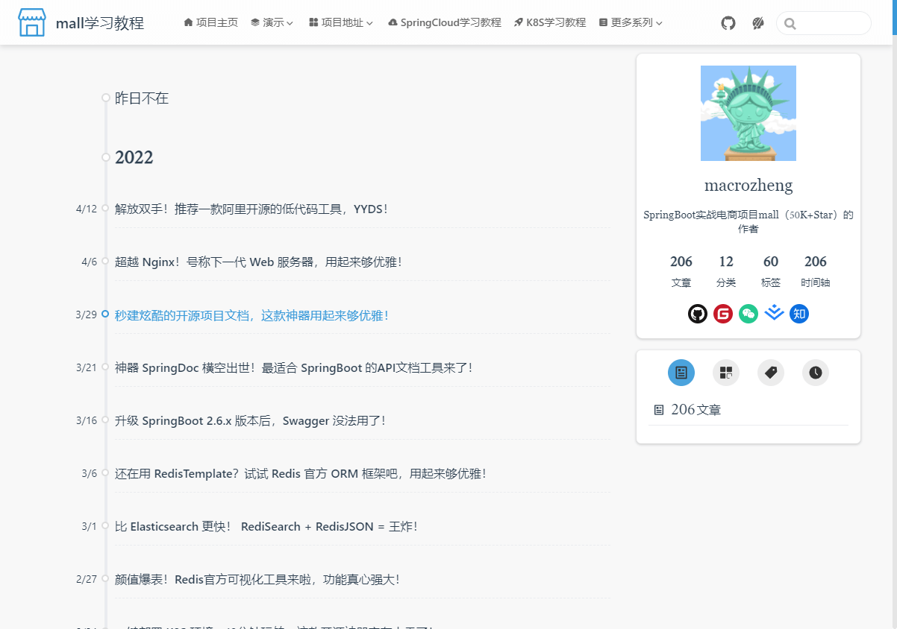This screenshot has width=897, height=629.
Task: Click the green WeChat social icon
Action: click(x=748, y=314)
